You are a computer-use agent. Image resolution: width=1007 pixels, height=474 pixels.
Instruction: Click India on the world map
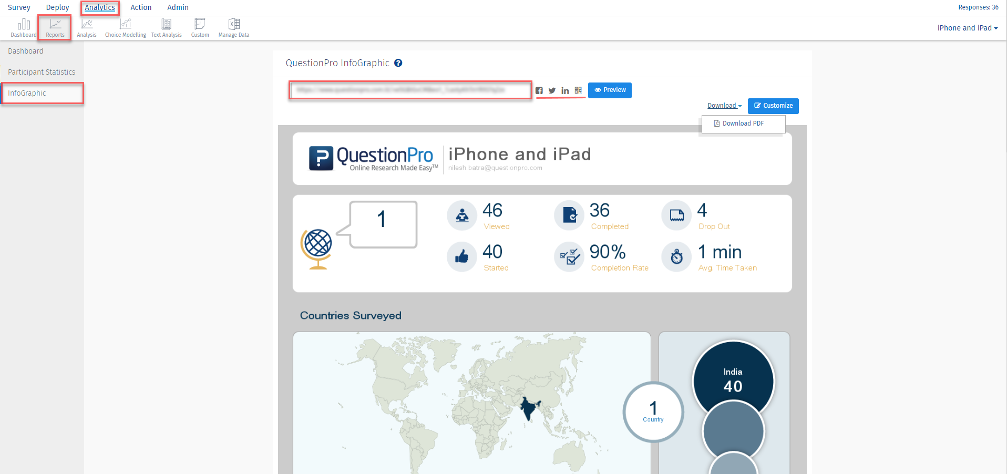tap(530, 408)
